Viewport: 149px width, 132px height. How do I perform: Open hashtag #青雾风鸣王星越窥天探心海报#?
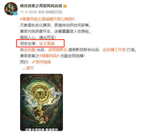(x=47, y=19)
